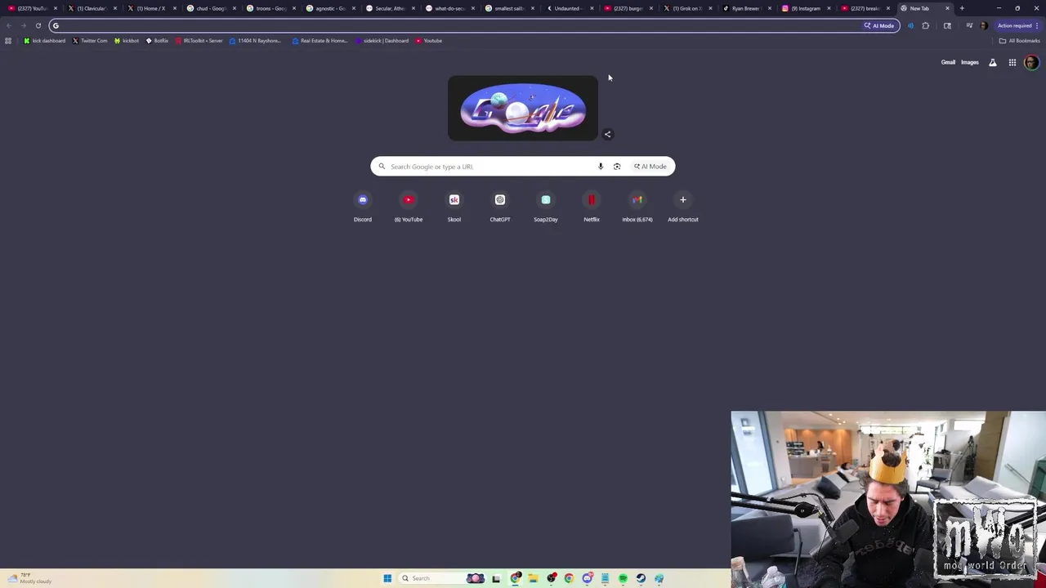This screenshot has height=588, width=1046.
Task: Open the Soap2Day shortcut
Action: [546, 207]
